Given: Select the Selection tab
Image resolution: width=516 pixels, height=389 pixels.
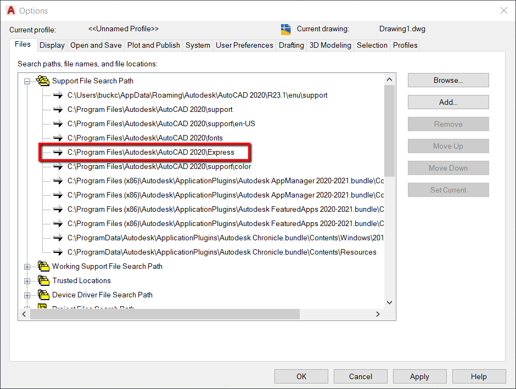Looking at the screenshot, I should point(372,45).
